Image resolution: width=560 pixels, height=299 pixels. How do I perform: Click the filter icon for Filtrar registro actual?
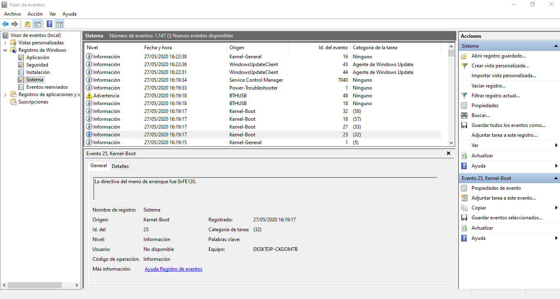464,96
